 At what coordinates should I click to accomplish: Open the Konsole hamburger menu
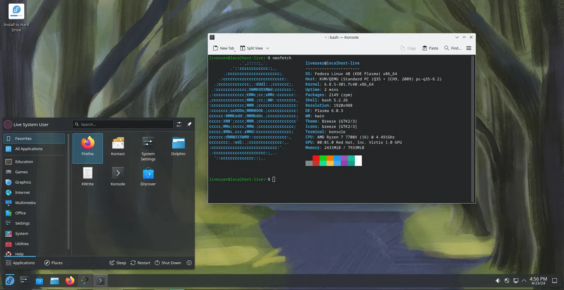[469, 48]
